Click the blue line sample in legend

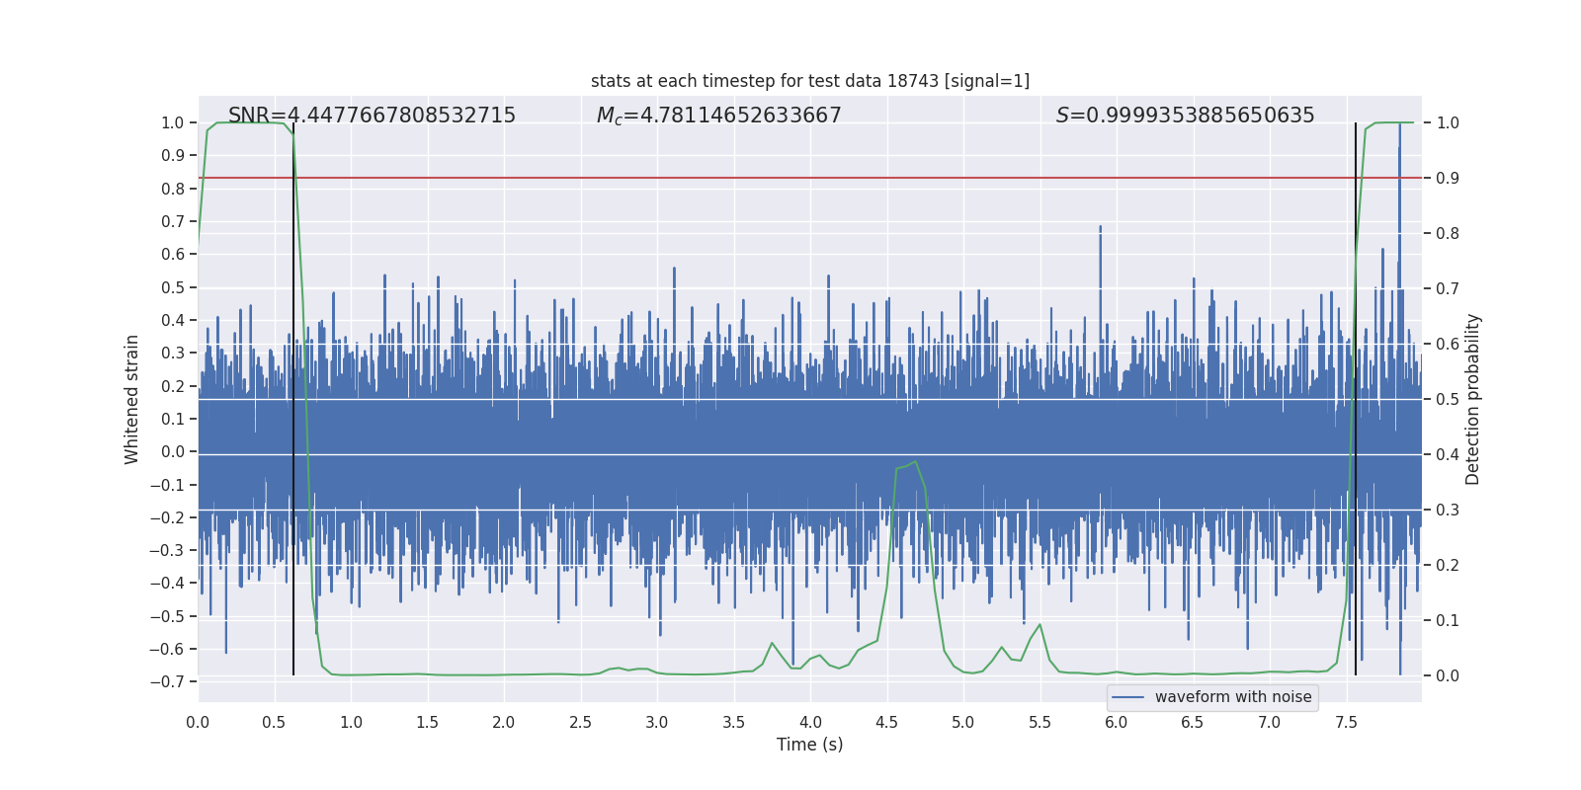(1128, 697)
